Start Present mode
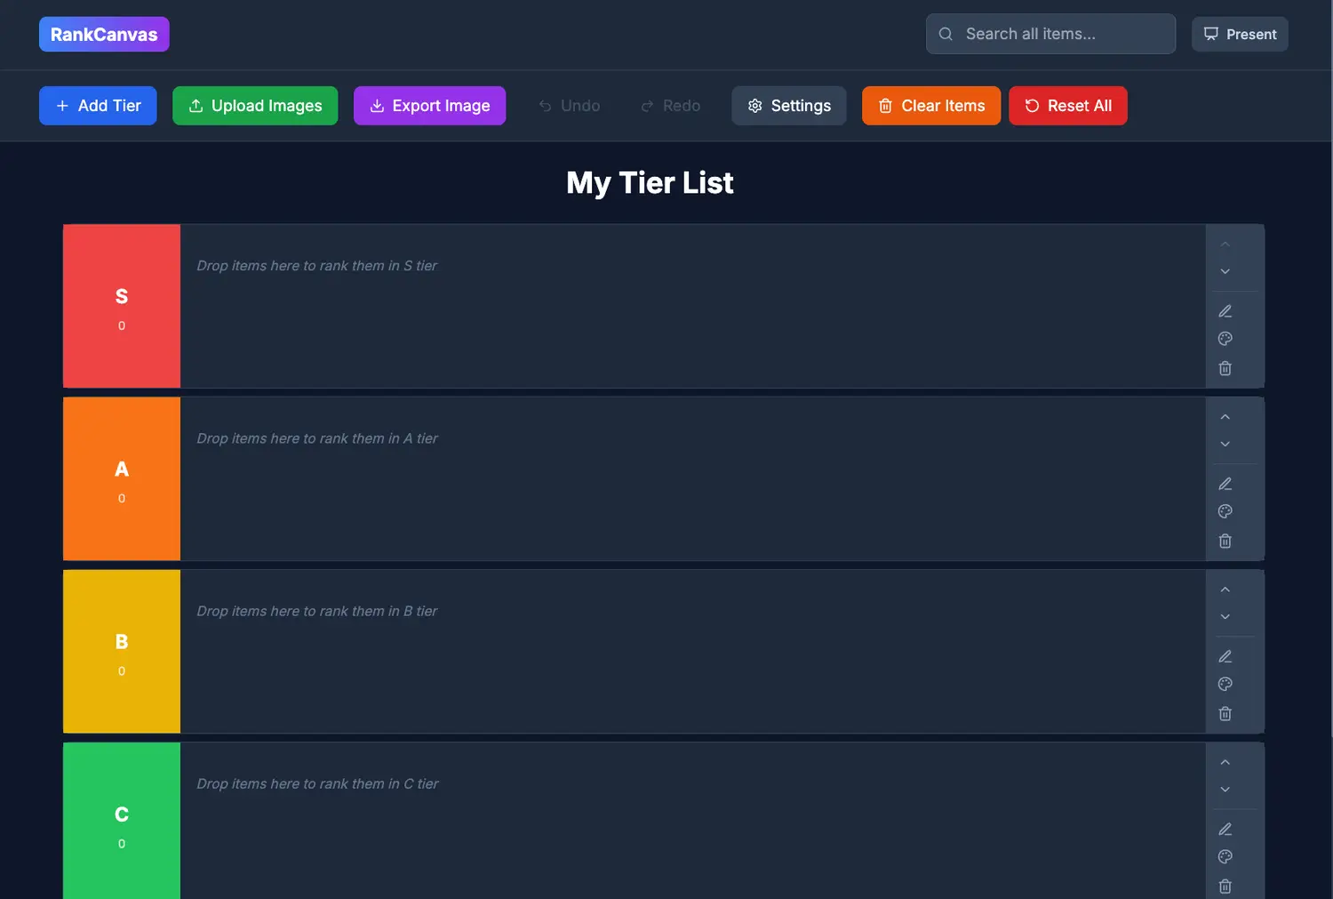 (x=1239, y=35)
